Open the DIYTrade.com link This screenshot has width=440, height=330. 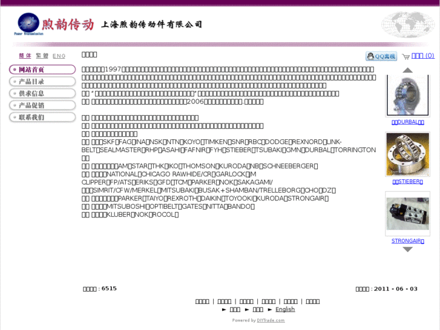(x=271, y=320)
